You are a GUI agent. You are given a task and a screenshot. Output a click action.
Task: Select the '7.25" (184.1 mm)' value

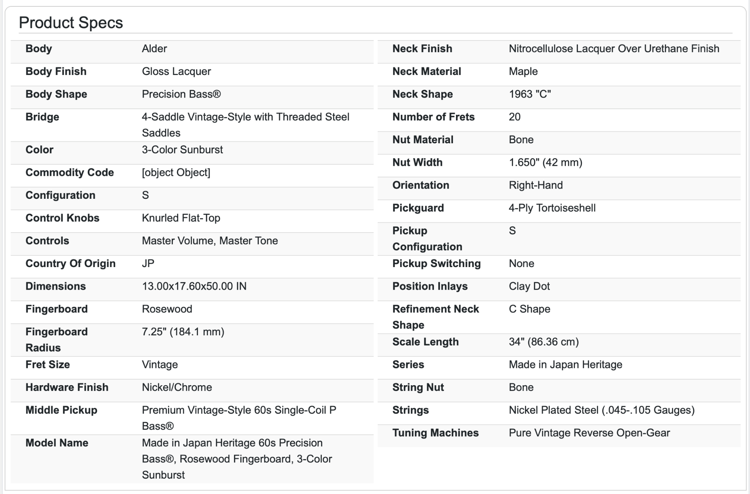pyautogui.click(x=183, y=332)
